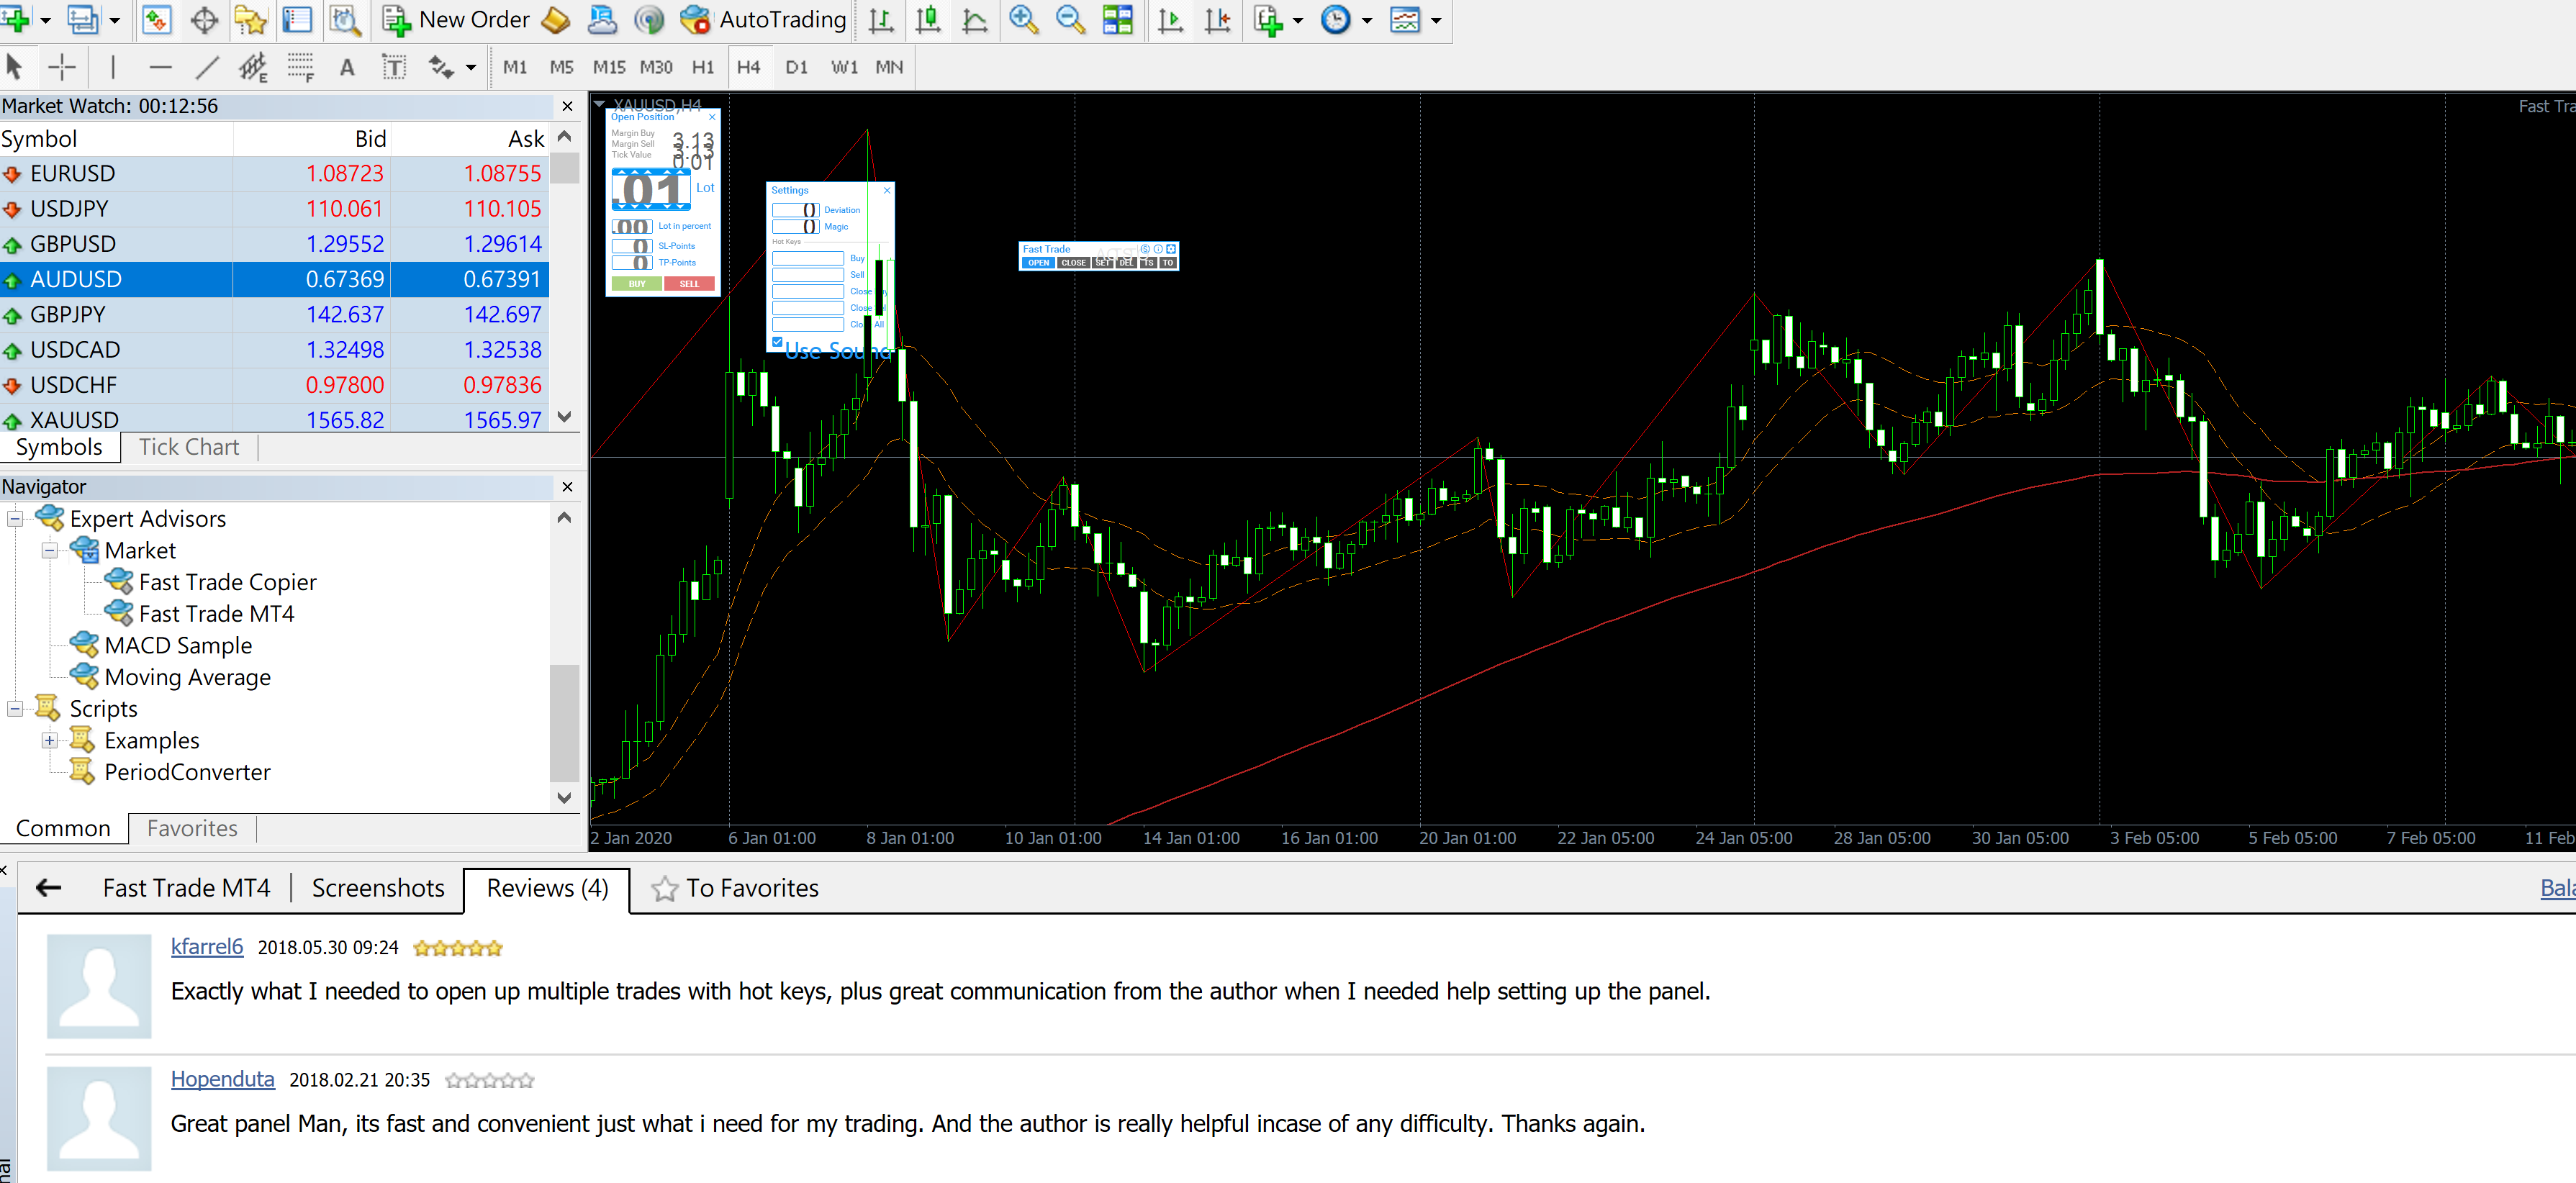Viewport: 2576px width, 1183px height.
Task: Click the green BUY button
Action: tap(636, 284)
